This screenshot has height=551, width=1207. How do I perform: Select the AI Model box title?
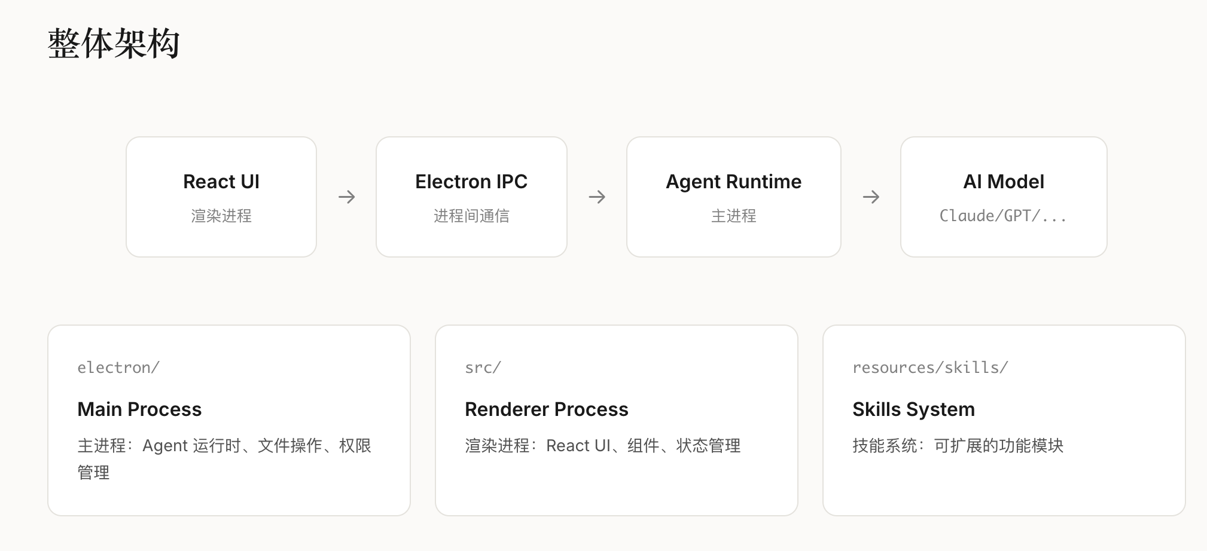click(x=1004, y=182)
